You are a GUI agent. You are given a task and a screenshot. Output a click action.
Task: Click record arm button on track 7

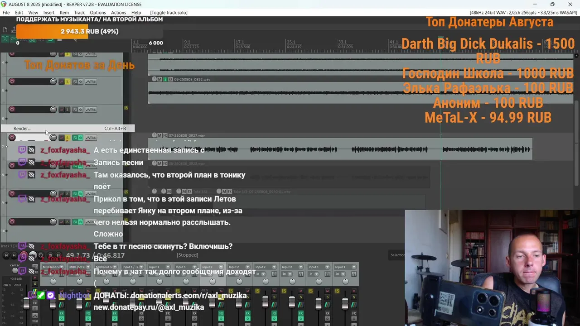(x=12, y=138)
